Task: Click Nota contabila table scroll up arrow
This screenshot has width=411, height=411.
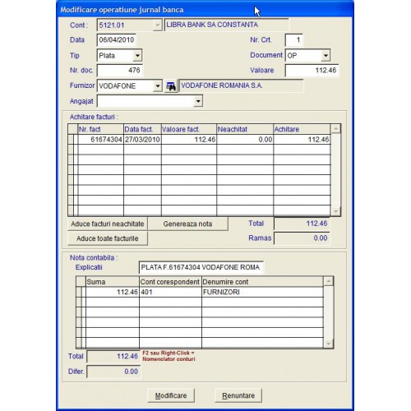Action: point(328,281)
